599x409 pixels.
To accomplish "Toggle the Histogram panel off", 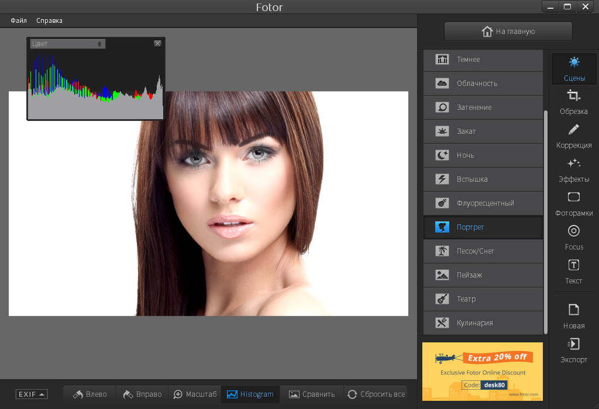I will 250,394.
